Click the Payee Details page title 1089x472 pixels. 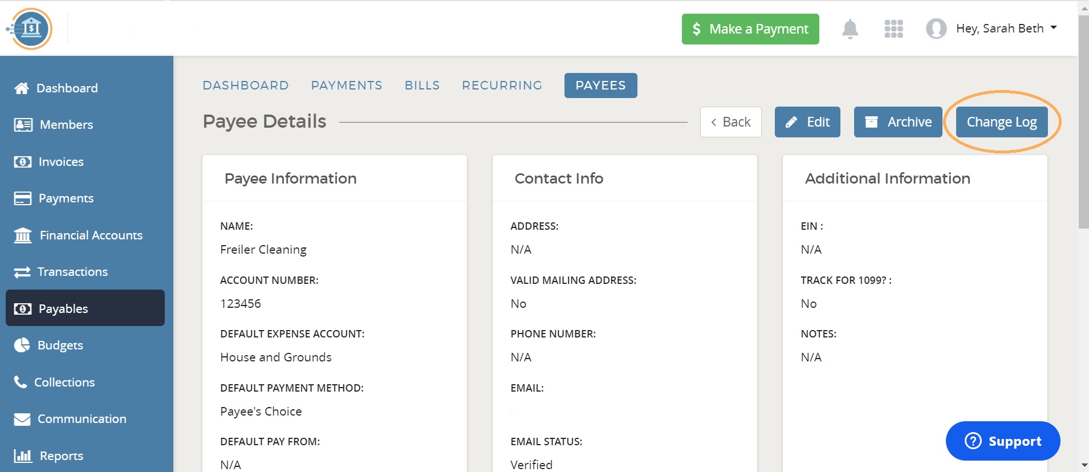[x=265, y=121]
